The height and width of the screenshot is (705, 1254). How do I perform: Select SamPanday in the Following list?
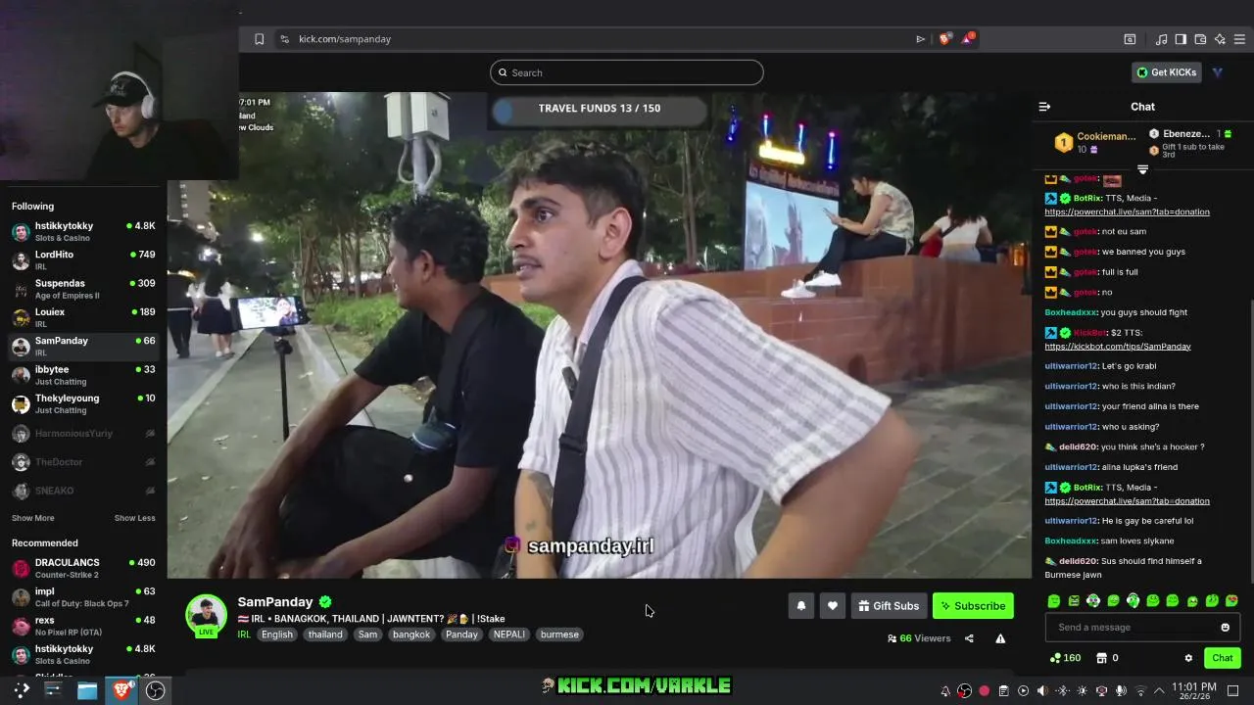click(x=83, y=346)
